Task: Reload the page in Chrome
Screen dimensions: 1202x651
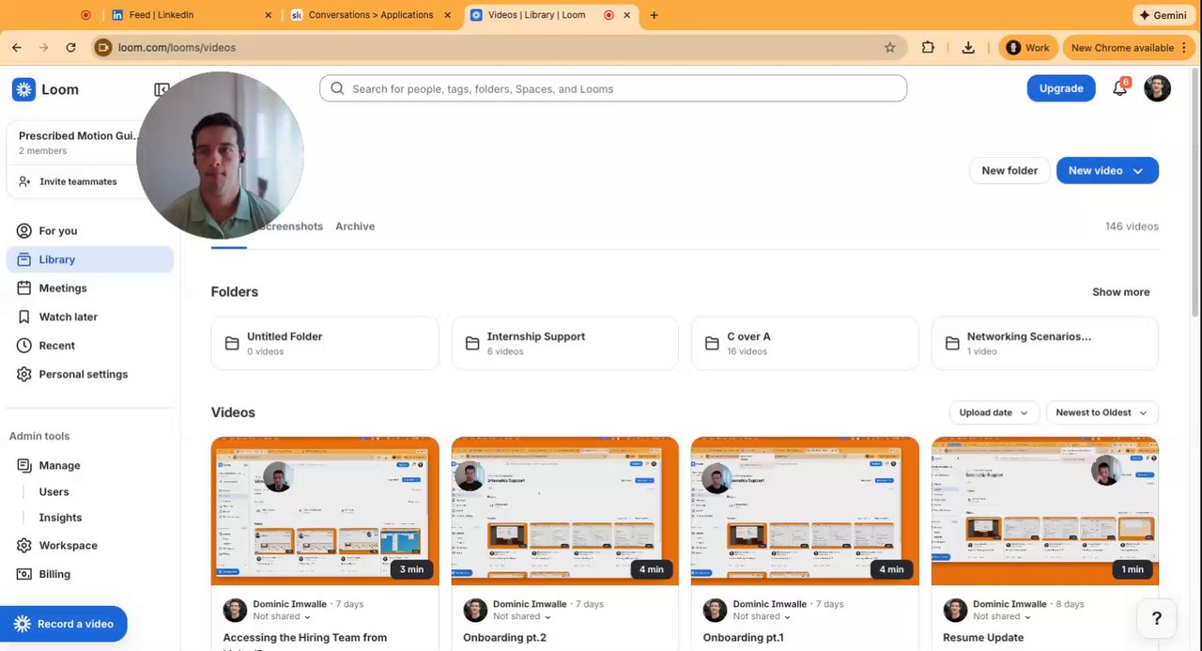Action: coord(70,47)
